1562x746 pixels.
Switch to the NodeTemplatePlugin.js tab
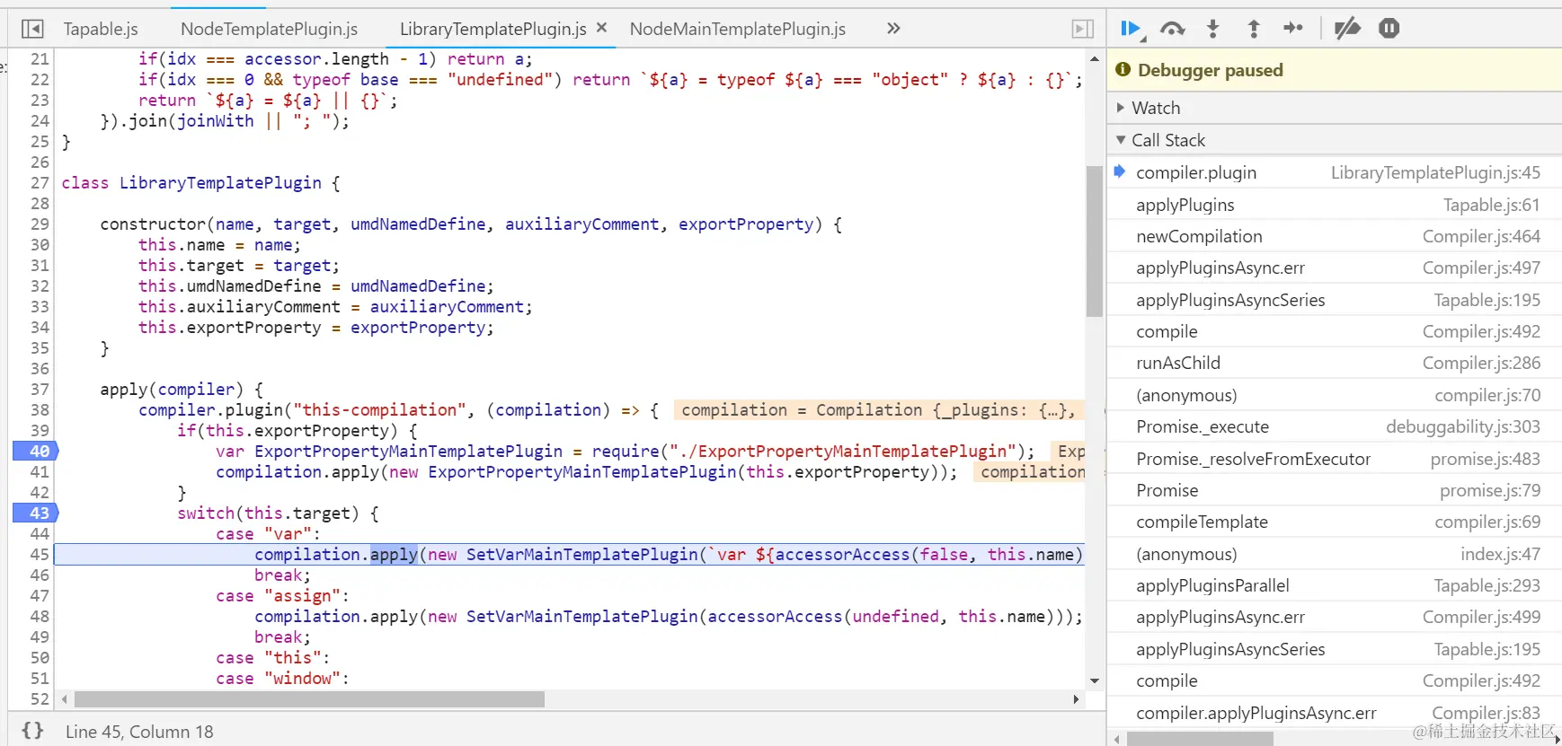coord(269,29)
